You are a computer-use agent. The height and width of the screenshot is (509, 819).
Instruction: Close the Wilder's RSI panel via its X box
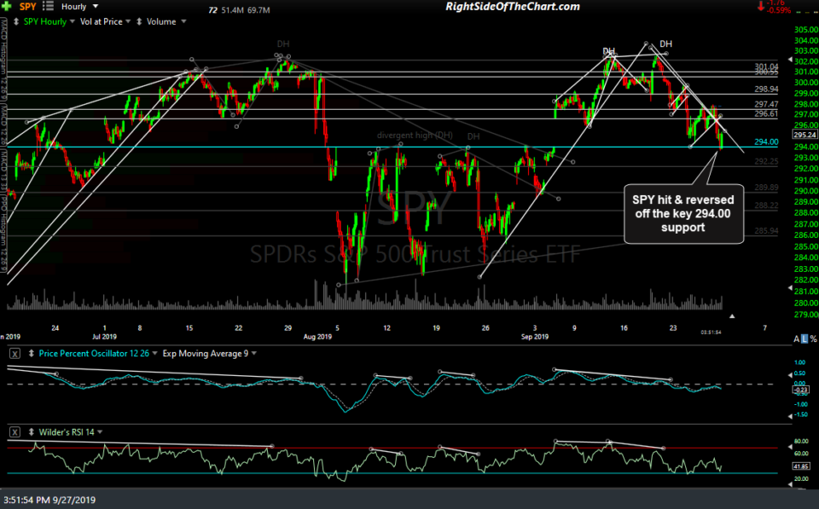(x=14, y=431)
